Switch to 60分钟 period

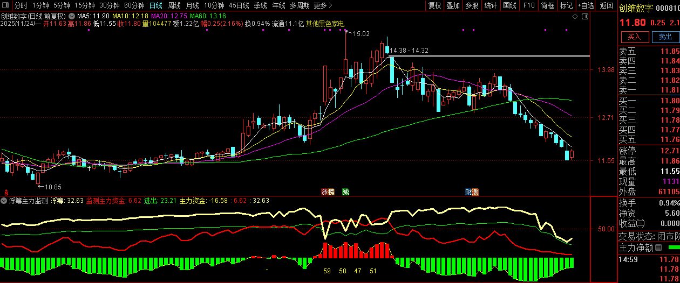coord(134,5)
